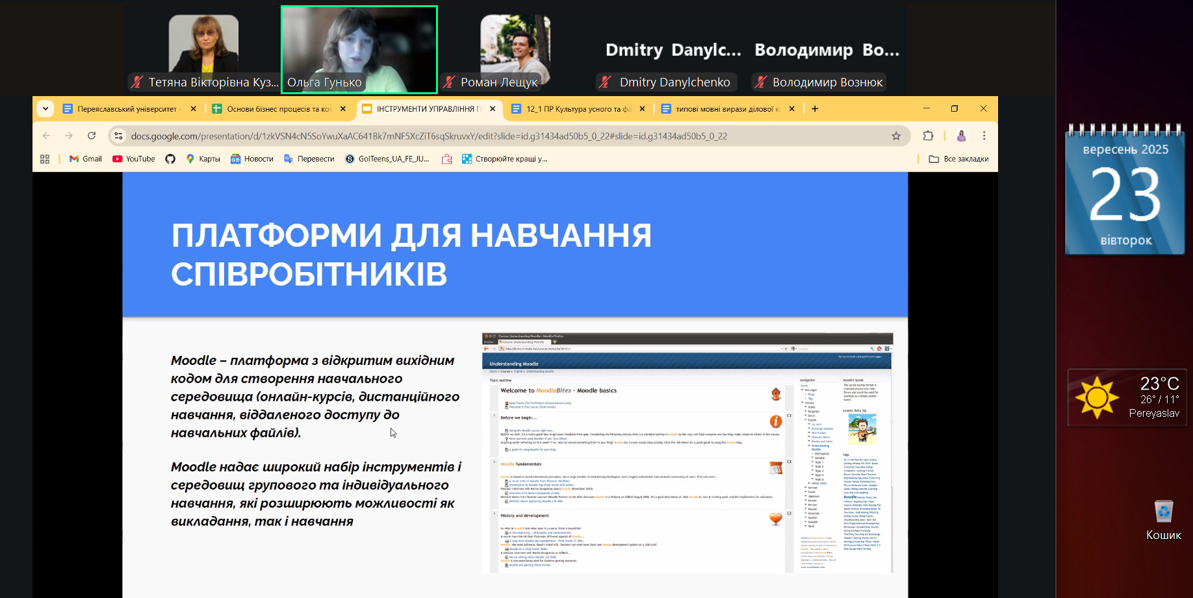
Task: Open the Gmail bookmark
Action: click(86, 159)
